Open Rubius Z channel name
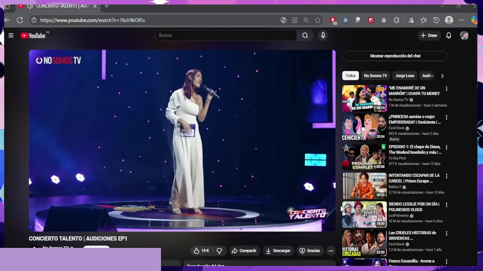The height and width of the screenshot is (271, 483). tap(395, 187)
